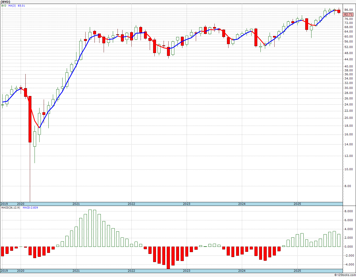Click the 86.00 price axis label
Screen dimensions: 356x277
[x=348, y=10]
